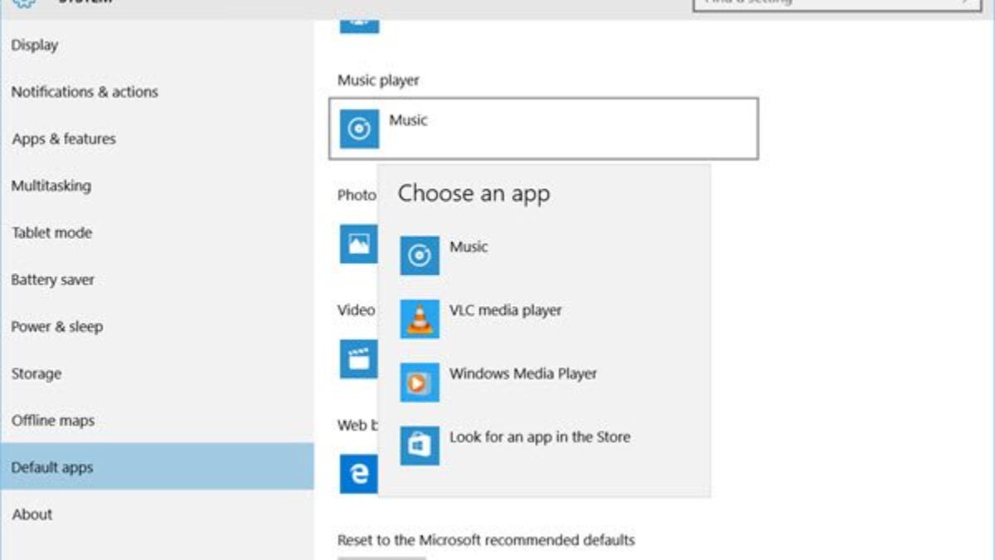Choose the Windows Media Player icon

(420, 382)
